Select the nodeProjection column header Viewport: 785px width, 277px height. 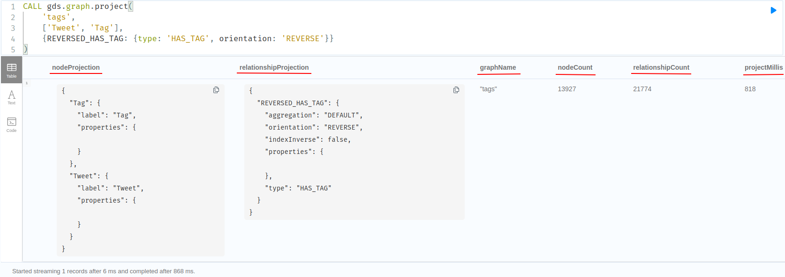[76, 67]
